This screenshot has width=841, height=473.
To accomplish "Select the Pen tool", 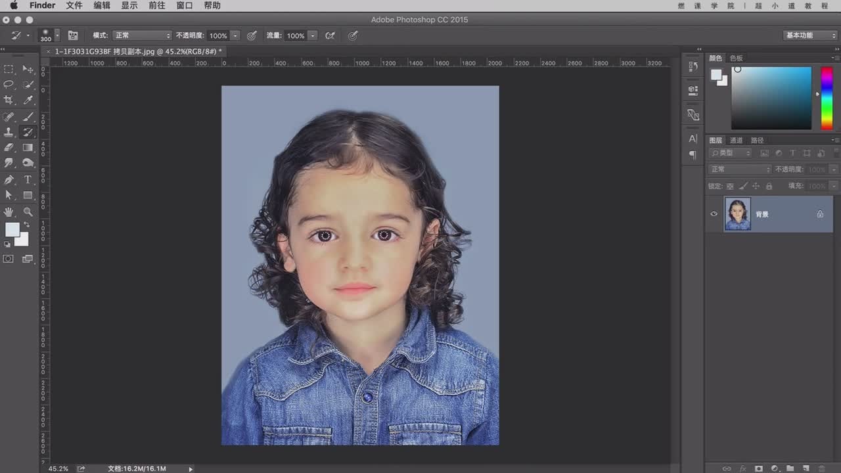I will (x=9, y=179).
